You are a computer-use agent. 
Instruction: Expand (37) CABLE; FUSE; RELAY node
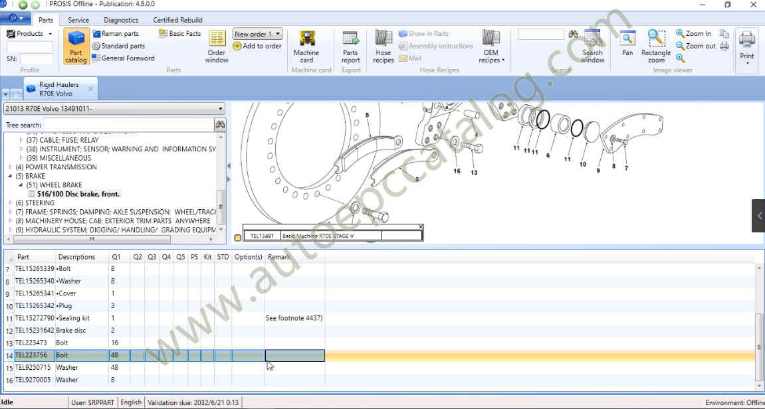point(21,140)
